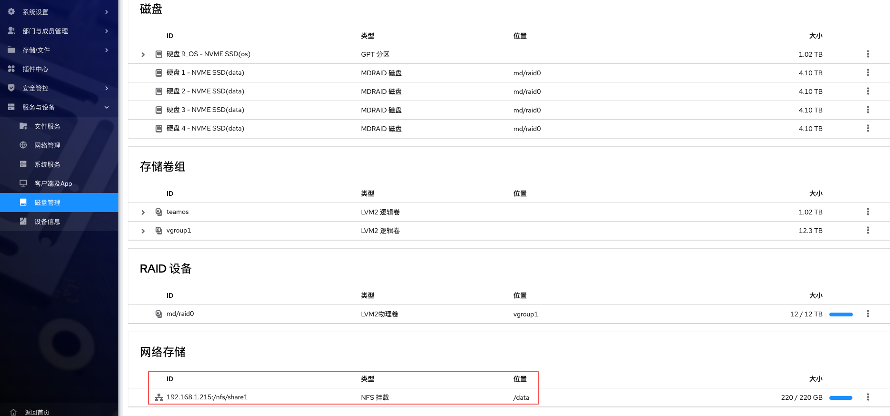The width and height of the screenshot is (890, 416).
Task: Open 插件中心 in the sidebar
Action: point(59,69)
